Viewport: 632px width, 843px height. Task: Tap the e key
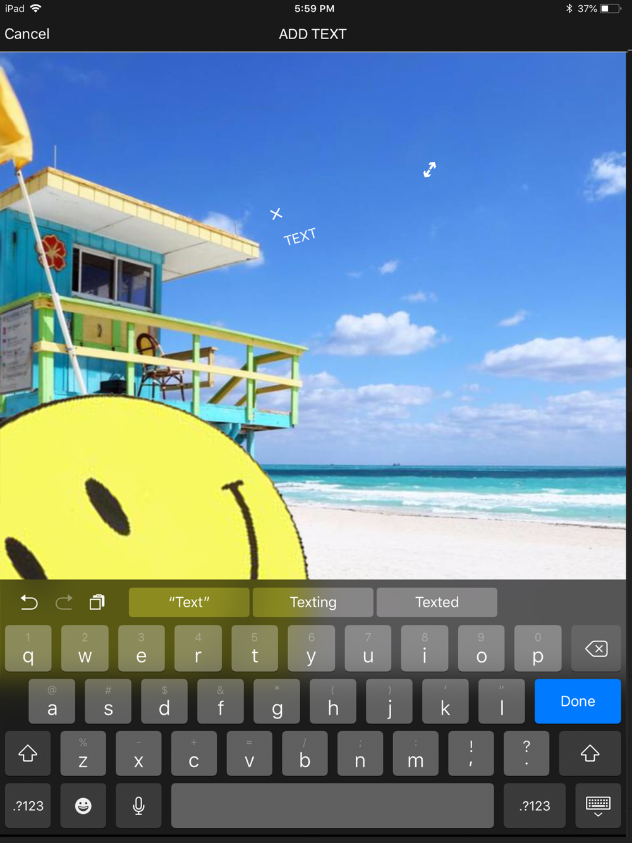(x=141, y=648)
